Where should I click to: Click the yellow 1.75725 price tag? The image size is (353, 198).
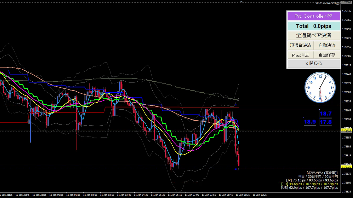pyautogui.click(x=346, y=167)
